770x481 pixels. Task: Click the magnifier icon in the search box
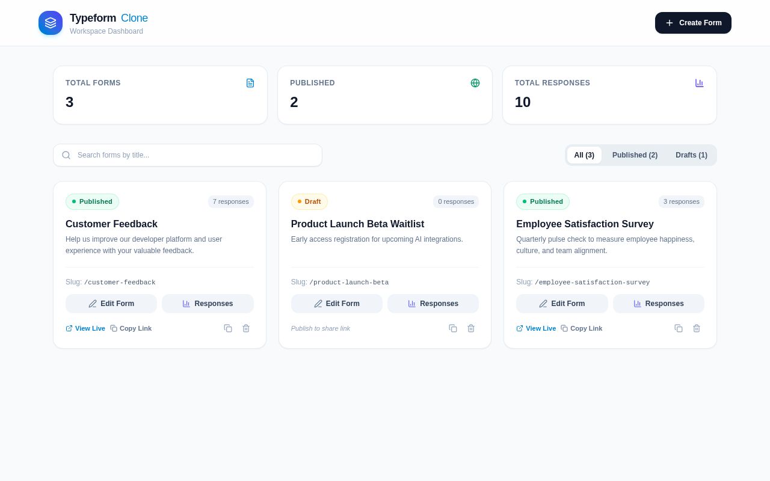(x=66, y=155)
